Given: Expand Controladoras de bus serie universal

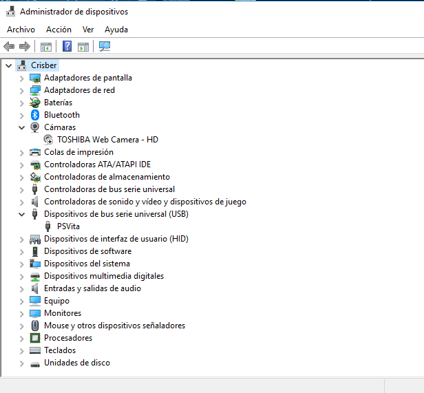Looking at the screenshot, I should 21,190.
